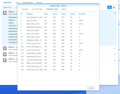Open the General tab
The height and width of the screenshot is (94, 120).
click(x=39, y=2)
